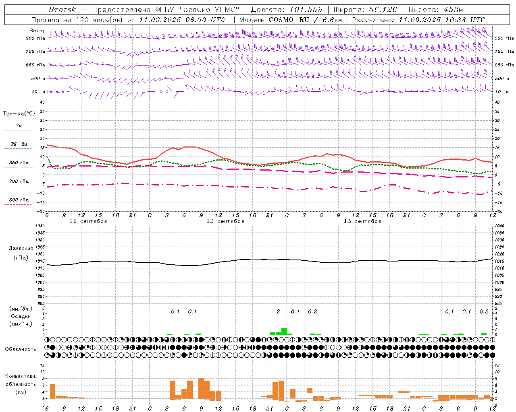This screenshot has width=516, height=412.
Task: Select the 'Модель COSMO-RU / 6.6км' model label
Action: 291,20
